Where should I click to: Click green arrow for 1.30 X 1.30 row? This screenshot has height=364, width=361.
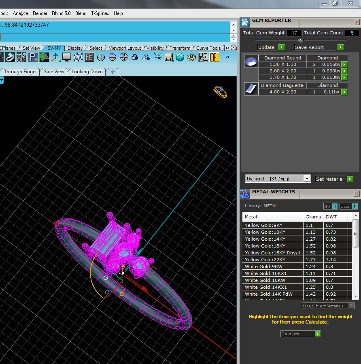pos(344,64)
